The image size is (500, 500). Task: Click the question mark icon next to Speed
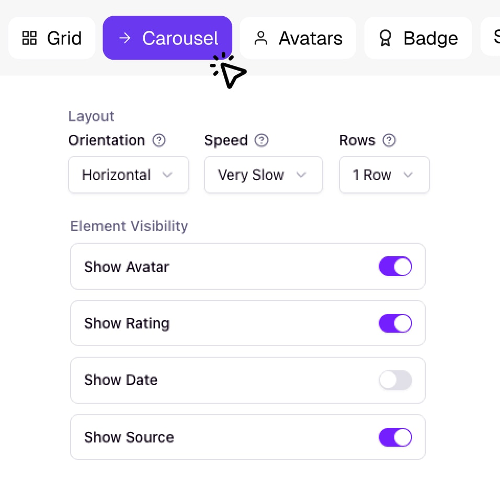point(262,140)
